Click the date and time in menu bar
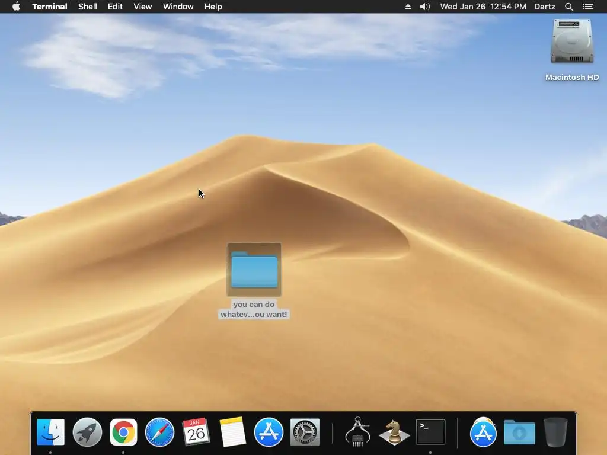Image resolution: width=607 pixels, height=455 pixels. [483, 7]
